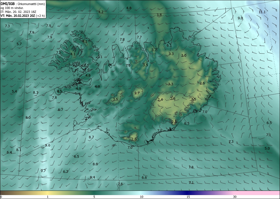
Task: Click the 5.4 value on the map
Action: pos(14,92)
